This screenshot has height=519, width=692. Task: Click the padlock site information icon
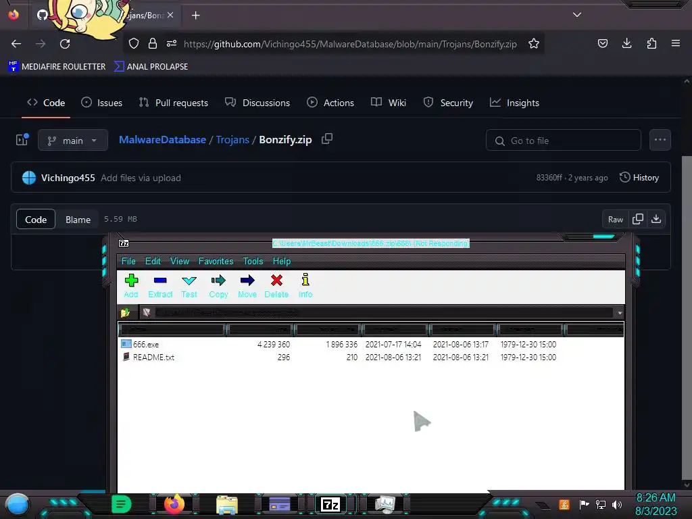(x=153, y=43)
